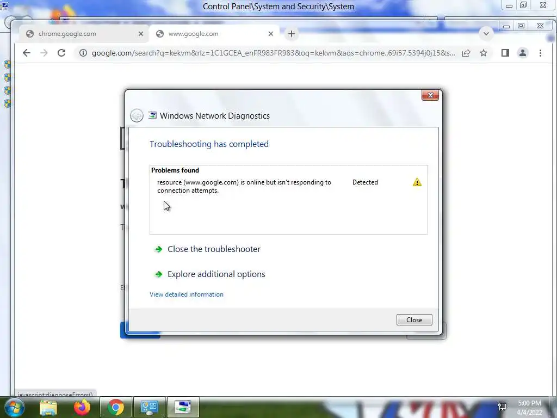The image size is (557, 418).
Task: Go back with Chrome's back arrow
Action: pyautogui.click(x=27, y=53)
